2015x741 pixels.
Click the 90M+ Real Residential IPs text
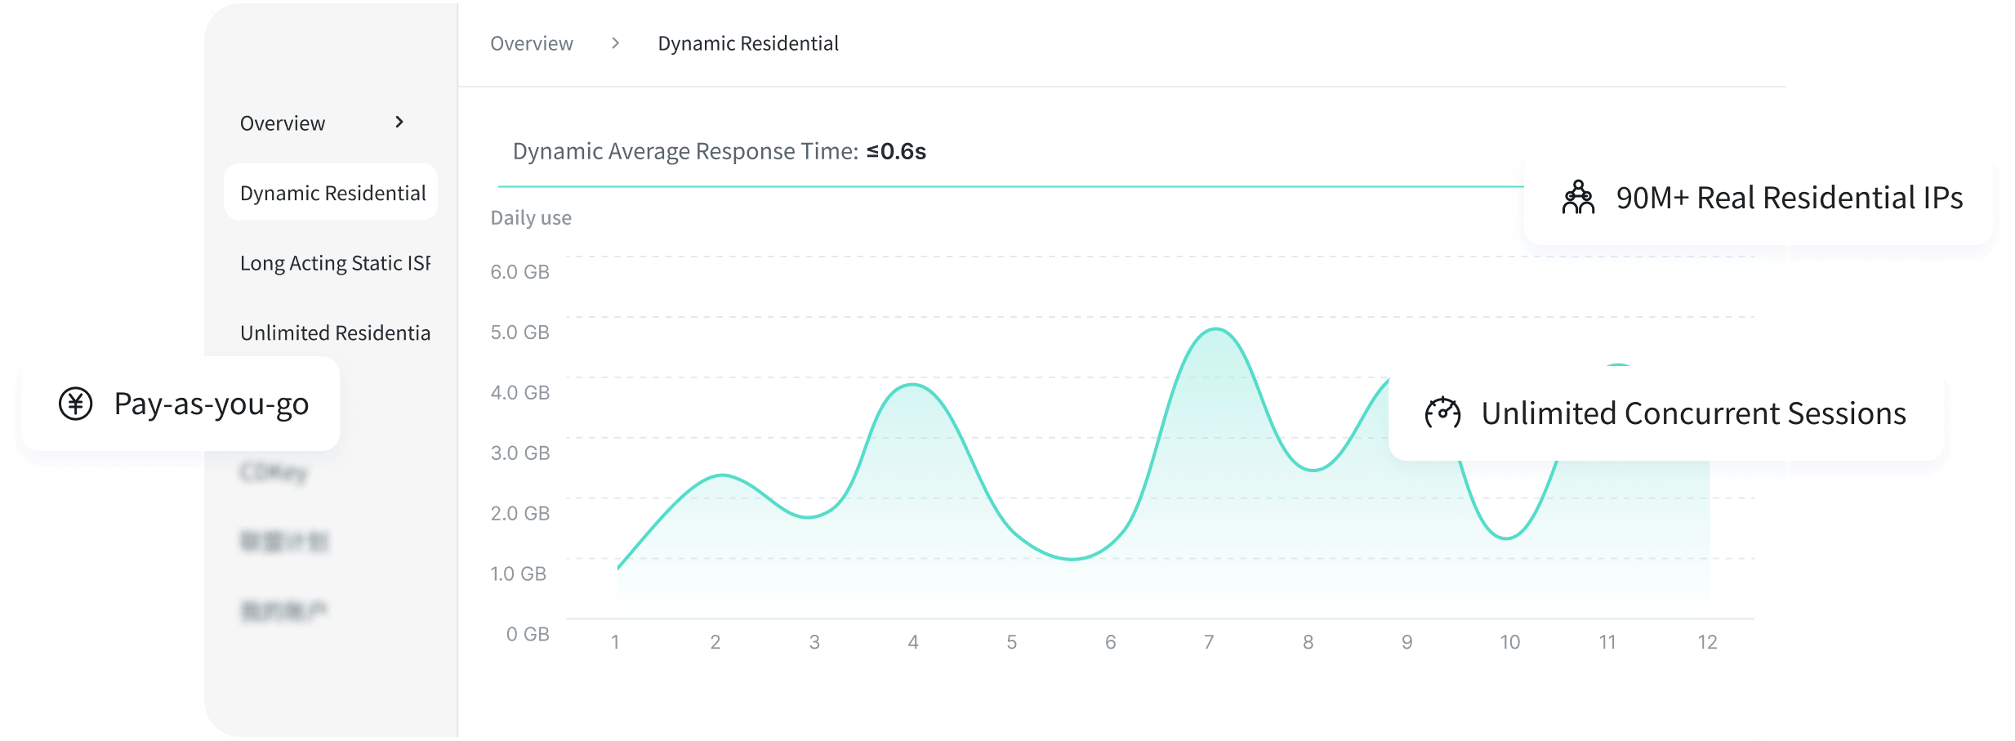pos(1790,198)
